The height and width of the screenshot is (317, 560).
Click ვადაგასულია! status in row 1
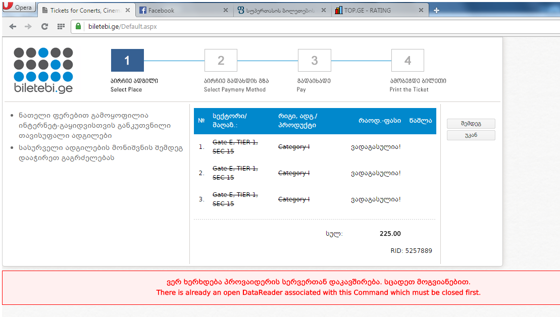pos(376,147)
